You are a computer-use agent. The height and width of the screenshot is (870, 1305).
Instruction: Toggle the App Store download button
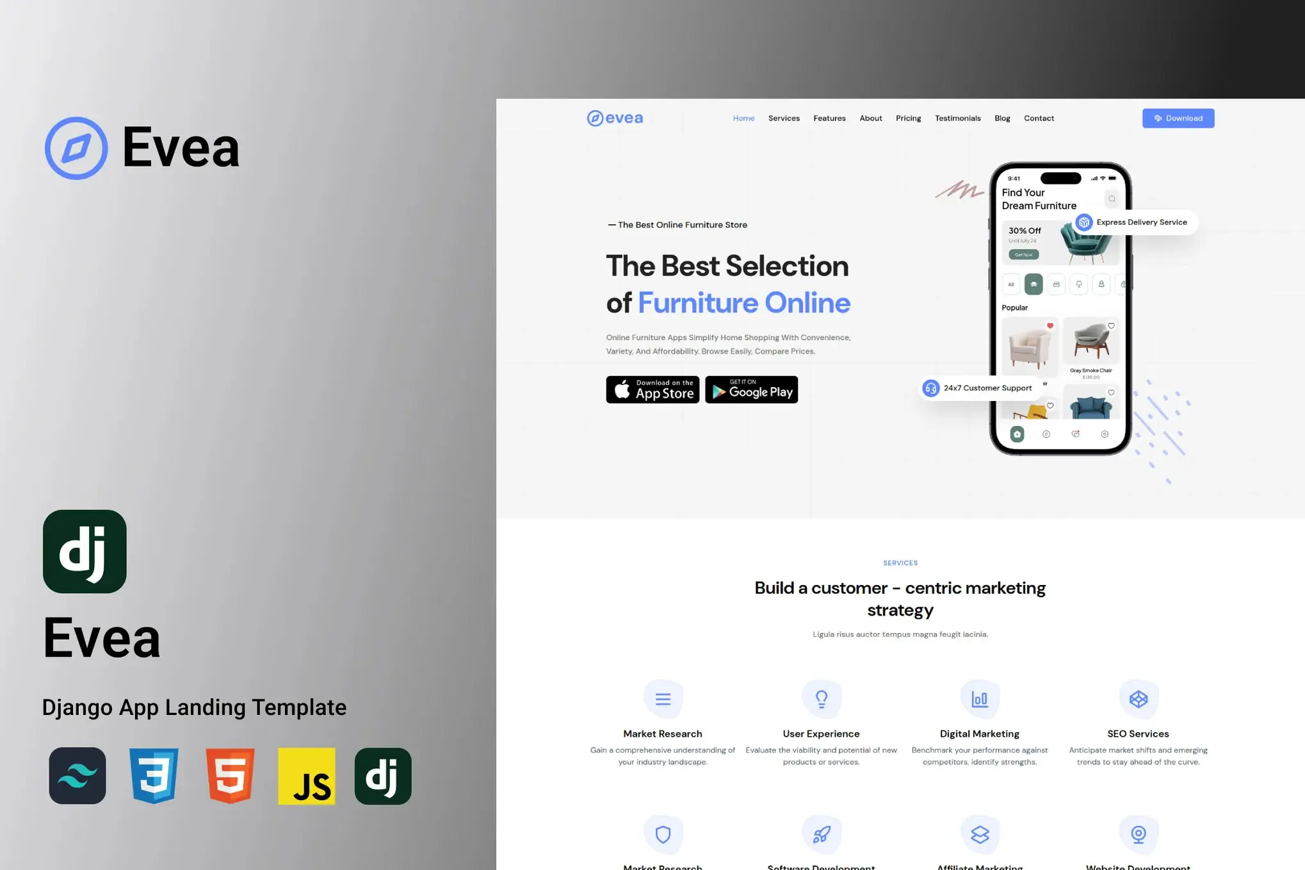[652, 388]
